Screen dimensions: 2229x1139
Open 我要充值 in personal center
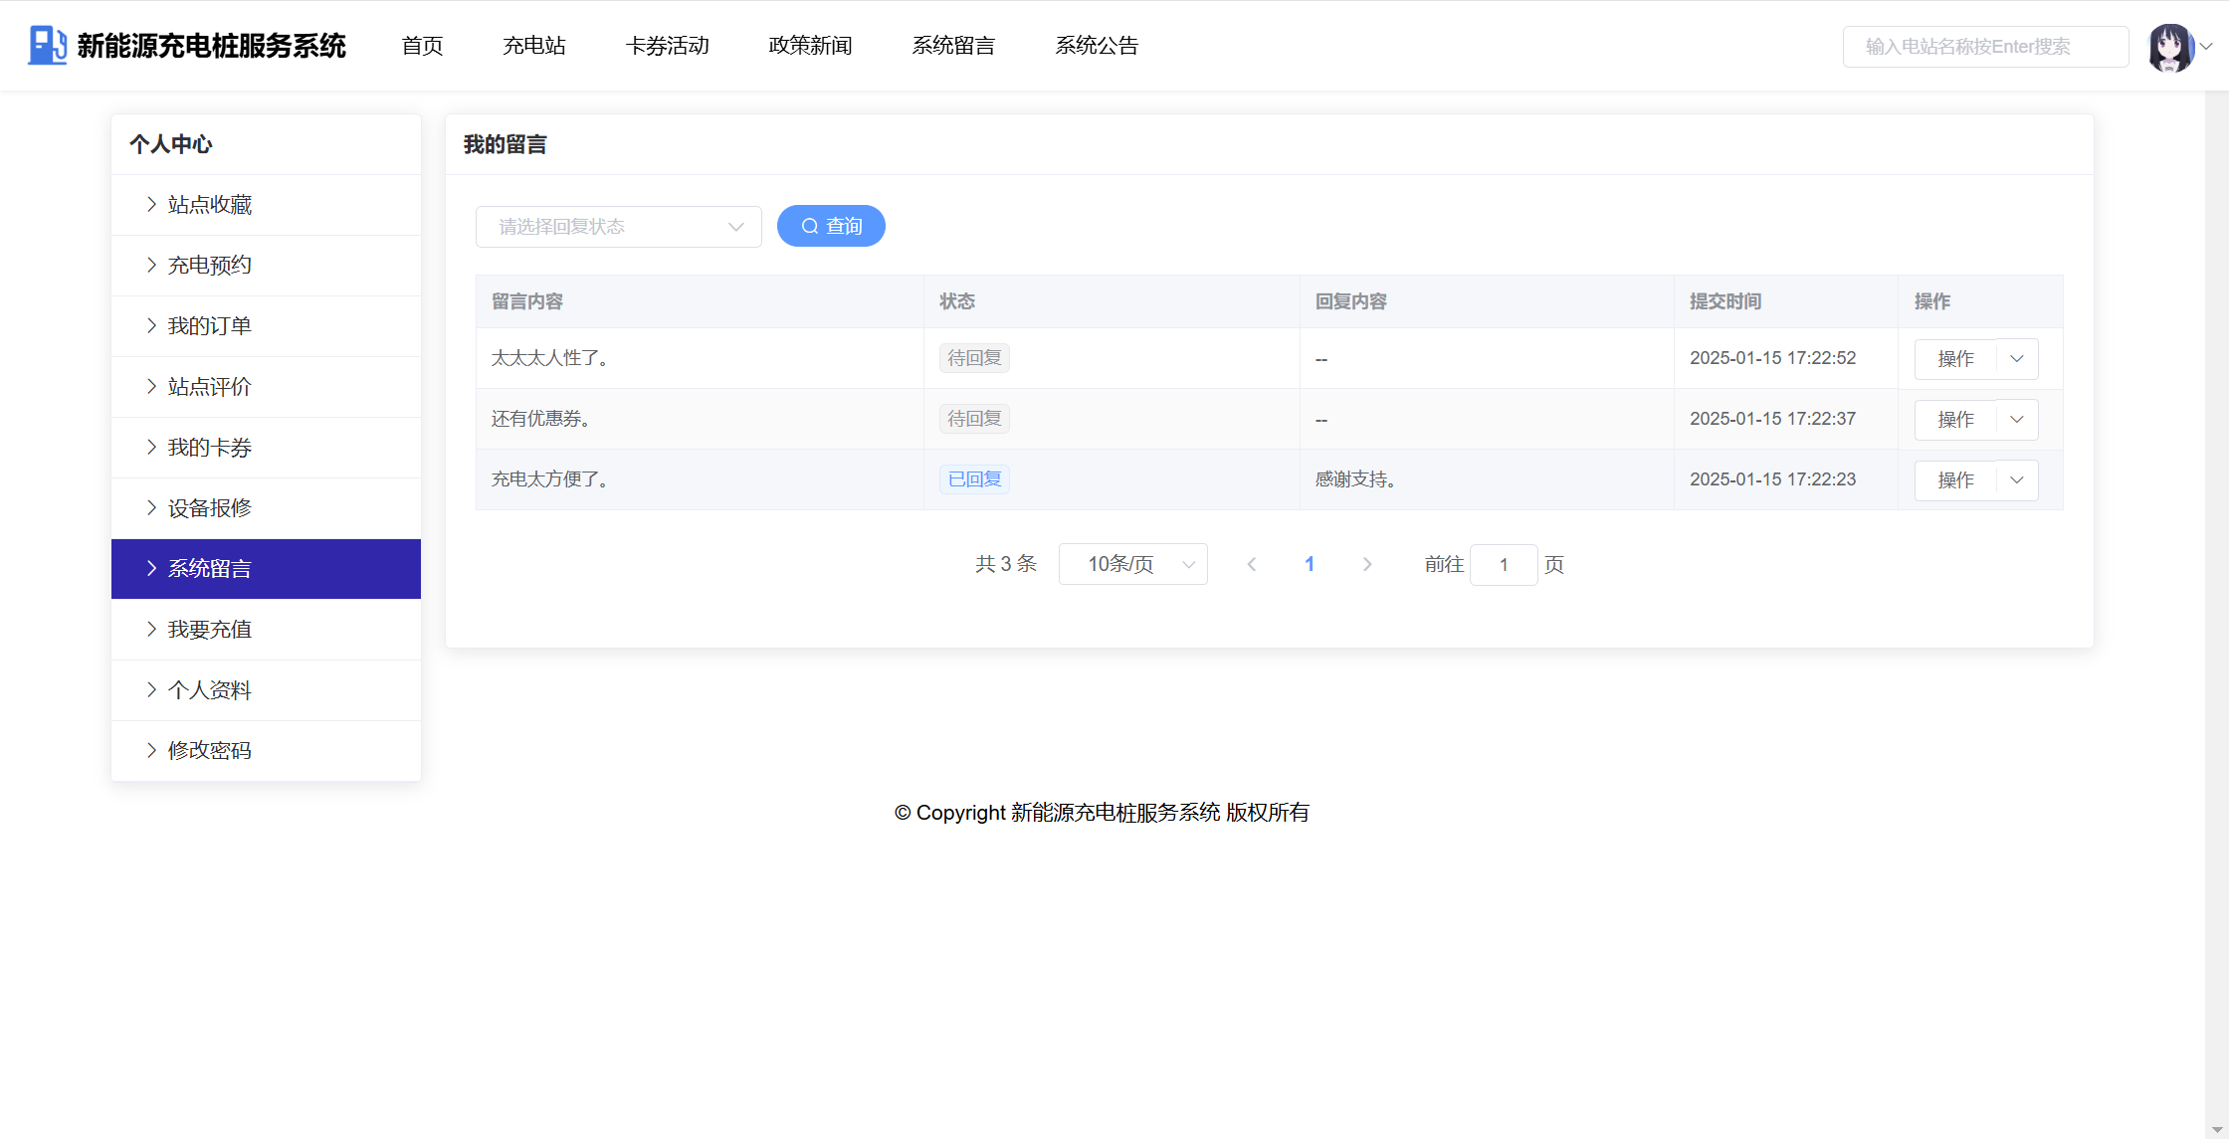tap(209, 630)
